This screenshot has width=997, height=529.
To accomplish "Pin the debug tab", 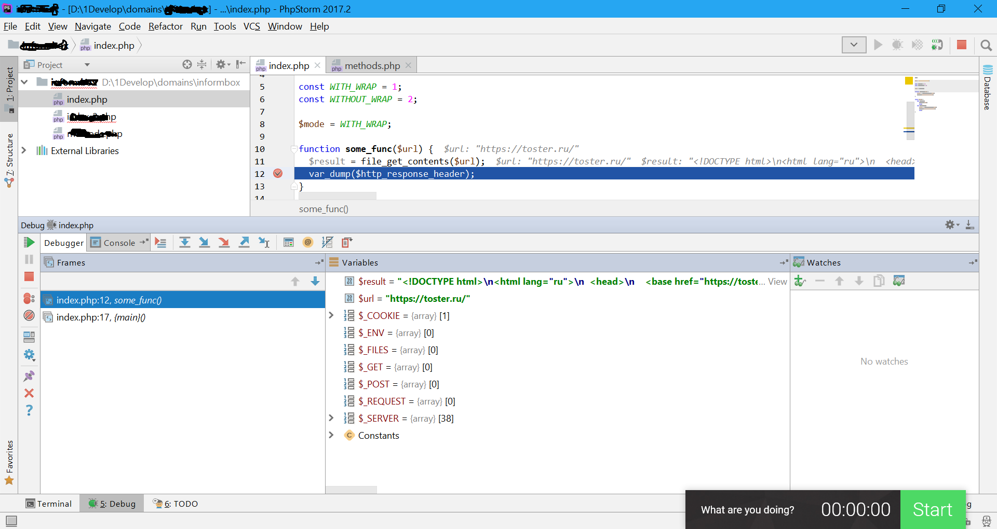I will tap(29, 376).
